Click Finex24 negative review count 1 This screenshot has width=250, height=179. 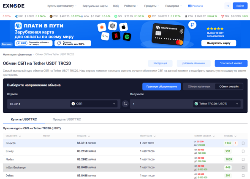click(236, 143)
